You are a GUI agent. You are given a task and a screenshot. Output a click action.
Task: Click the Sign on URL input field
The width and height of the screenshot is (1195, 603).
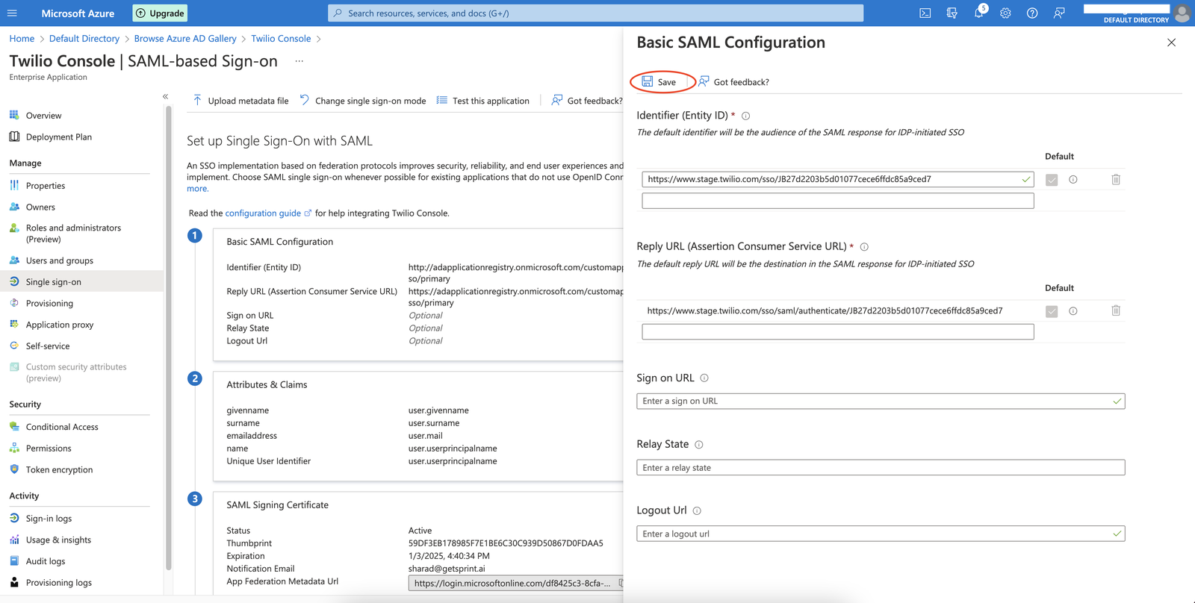click(874, 402)
